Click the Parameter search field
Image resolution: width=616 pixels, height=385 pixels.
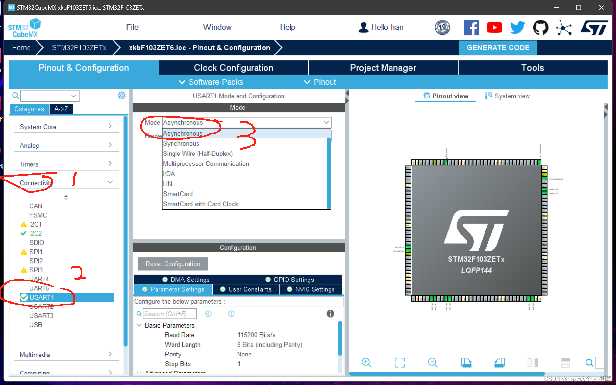coord(169,314)
